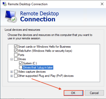Image resolution: width=106 pixels, height=99 pixels.
Task: Collapse the Drives tree node
Action: pyautogui.click(x=11, y=59)
